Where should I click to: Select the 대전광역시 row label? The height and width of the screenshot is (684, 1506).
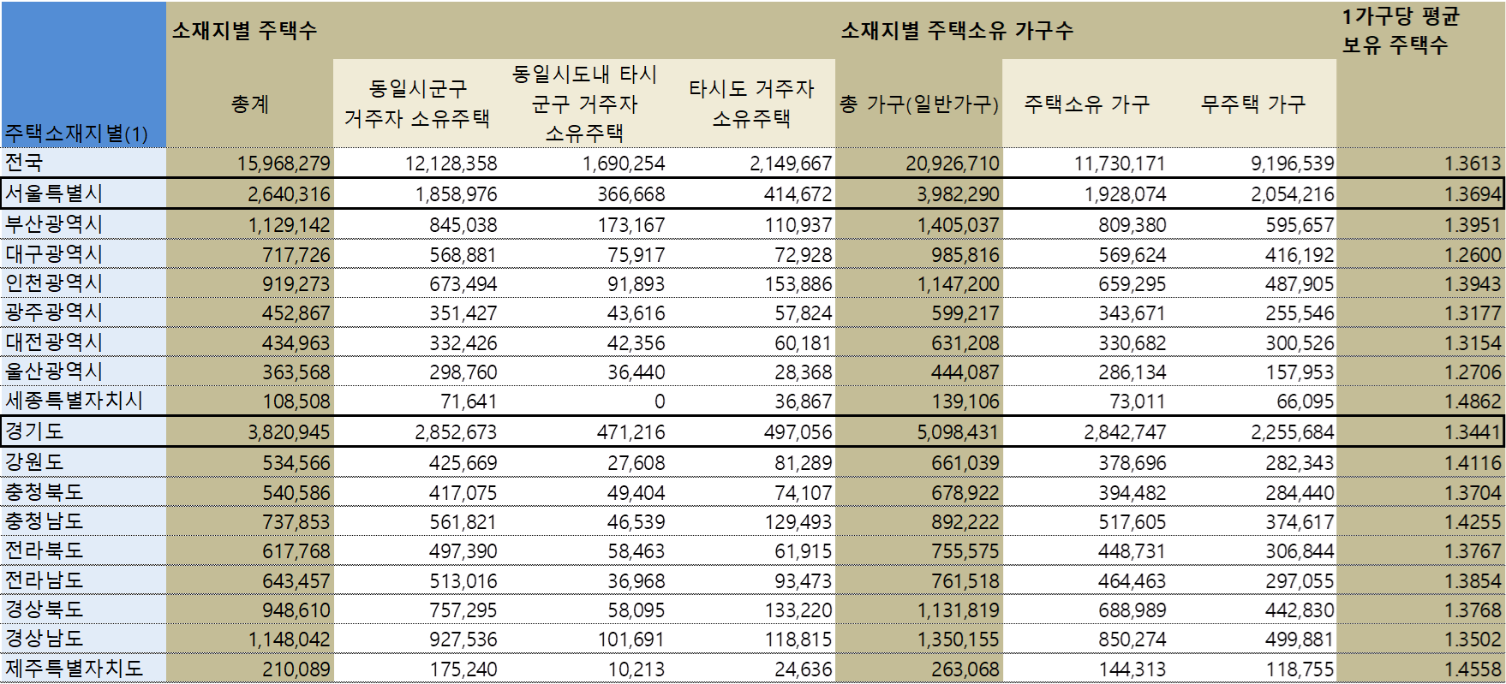(x=83, y=342)
